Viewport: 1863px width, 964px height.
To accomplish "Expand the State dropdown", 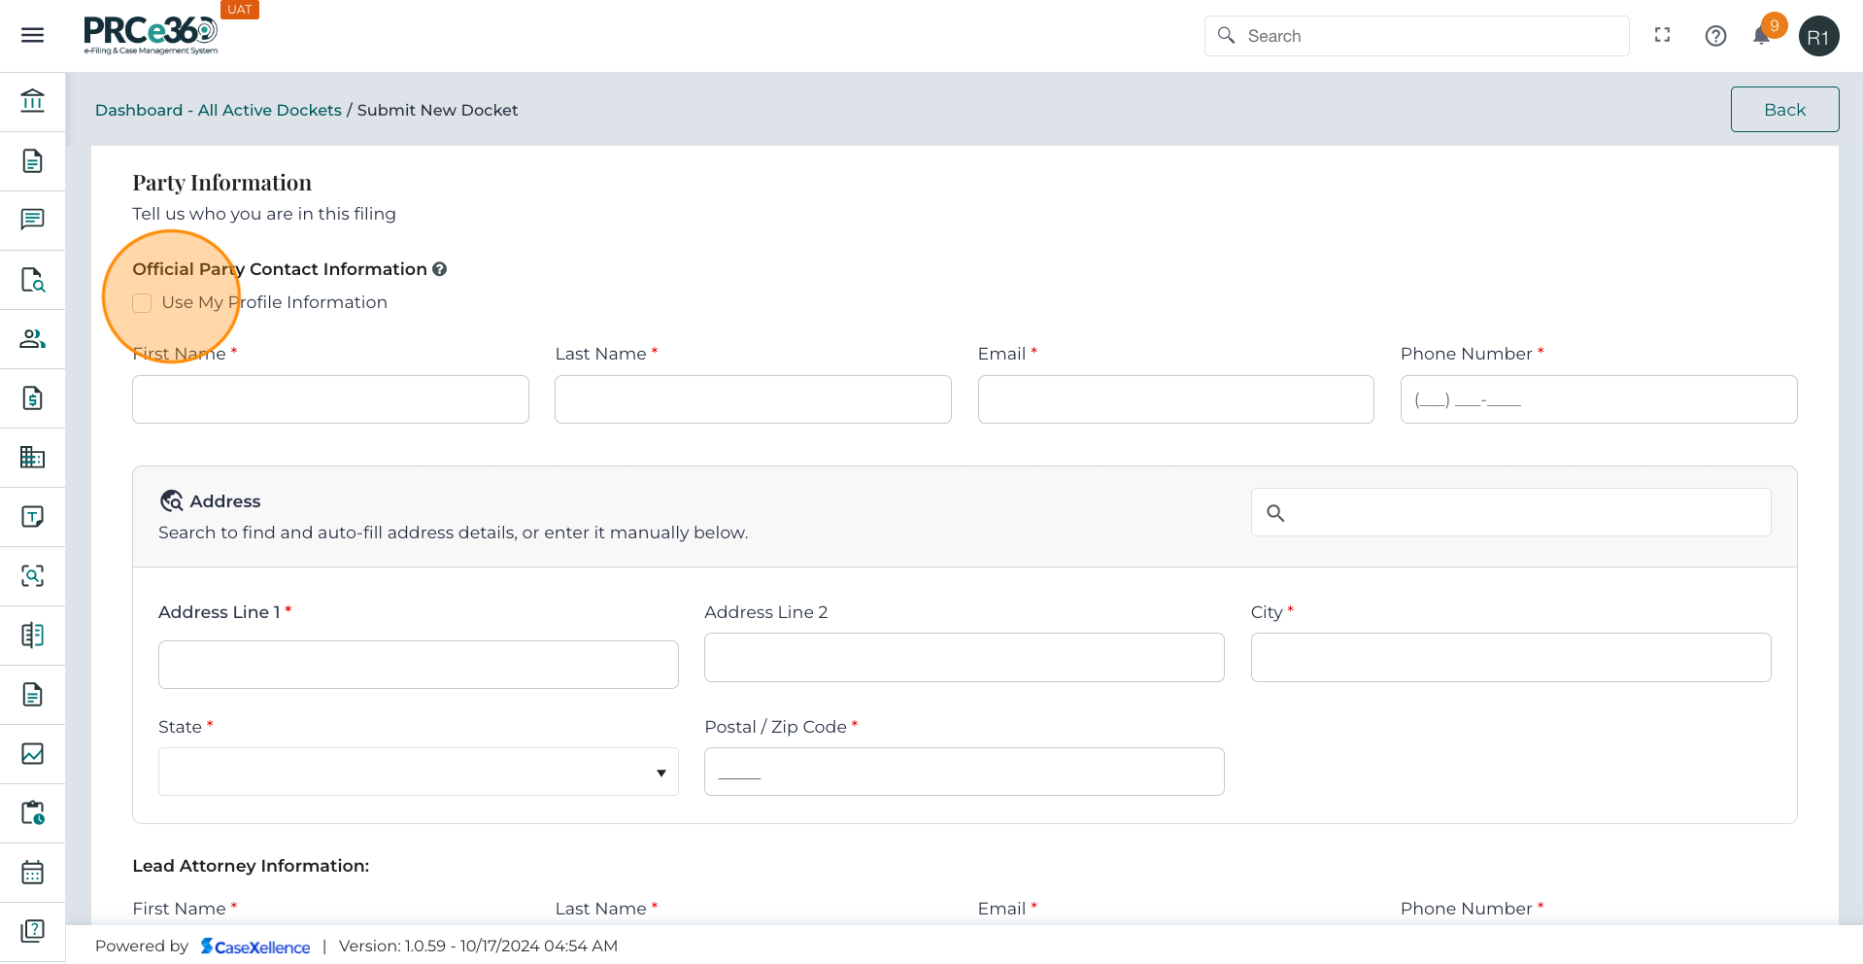I will pos(418,773).
